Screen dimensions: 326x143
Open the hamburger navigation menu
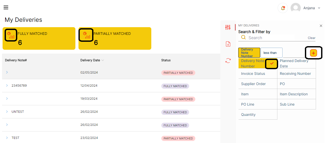tap(6, 7)
